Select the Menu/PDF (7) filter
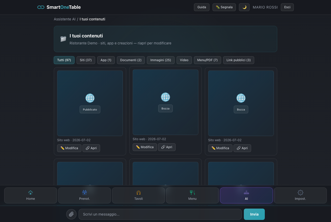The image size is (331, 222). click(x=207, y=60)
